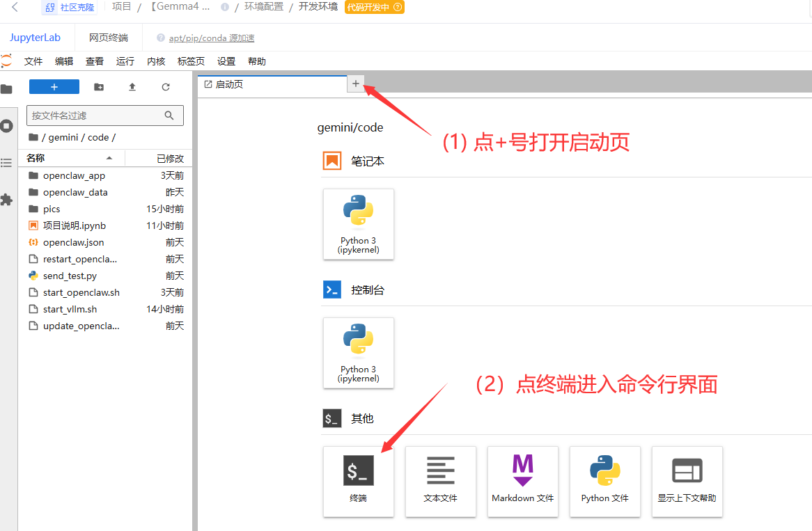This screenshot has width=812, height=531.
Task: Sort files by 已修改 column header
Action: tap(159, 158)
